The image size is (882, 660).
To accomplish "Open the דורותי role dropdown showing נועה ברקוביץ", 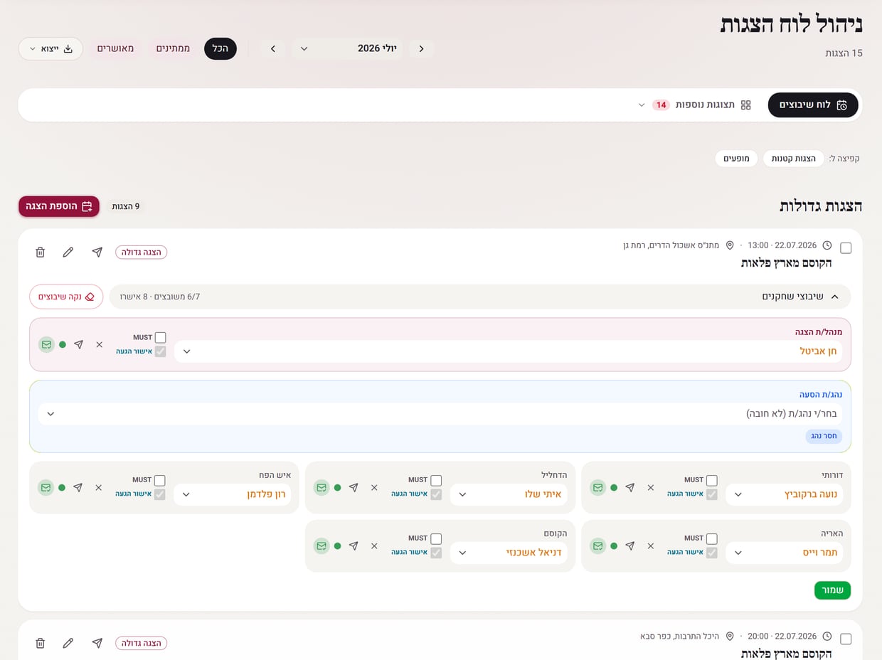I will coord(784,494).
